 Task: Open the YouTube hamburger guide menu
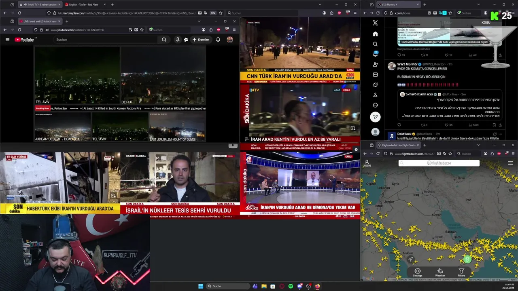7,40
